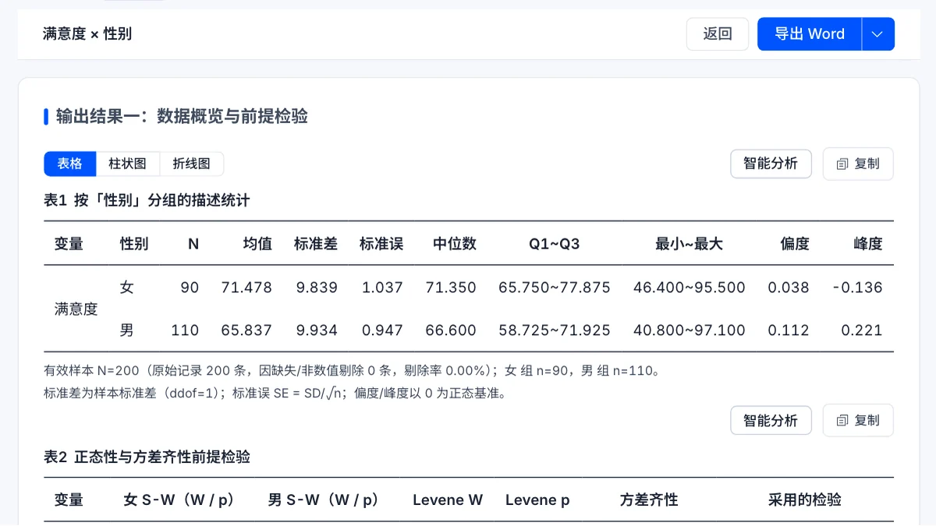Switch to the 表格 tab
936x526 pixels.
point(70,164)
